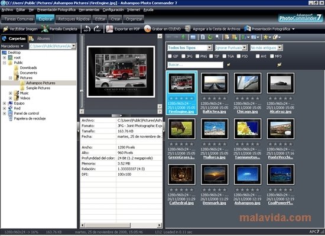325x236 pixels.
Task: Select the Downloads folder in tree
Action: pyautogui.click(x=28, y=68)
